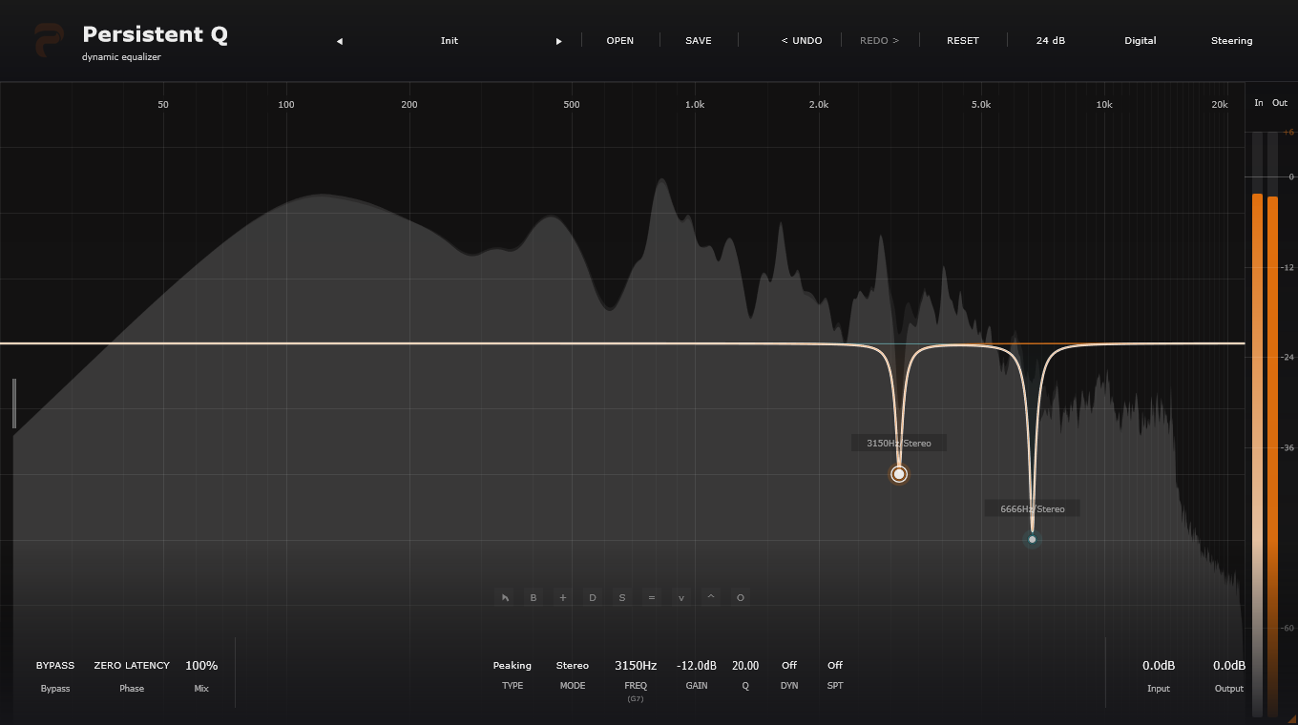The image size is (1298, 725).
Task: Click the v down-caret icon in band toolbar
Action: click(681, 598)
